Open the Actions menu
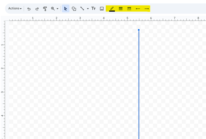Image resolution: width=206 pixels, height=139 pixels. [15, 8]
